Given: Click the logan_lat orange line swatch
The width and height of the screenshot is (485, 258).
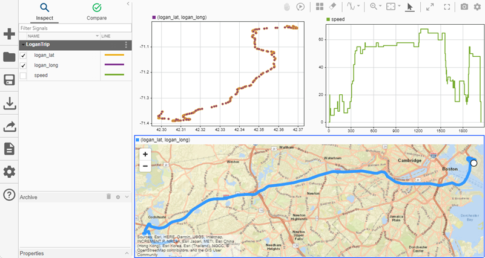Looking at the screenshot, I should 114,55.
